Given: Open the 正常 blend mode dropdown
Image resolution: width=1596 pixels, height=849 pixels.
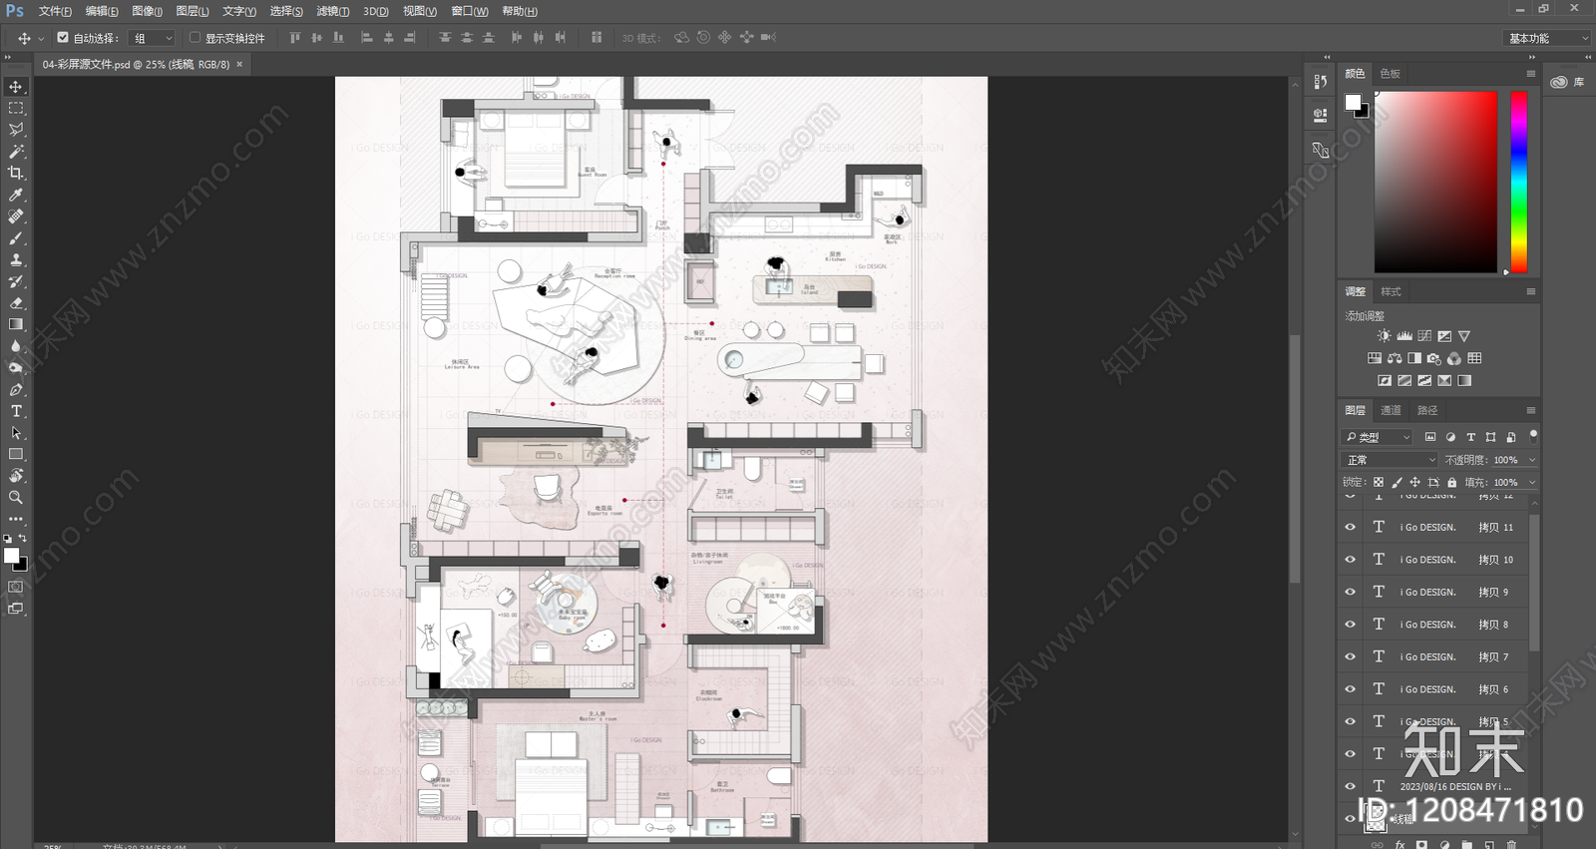Looking at the screenshot, I should (1390, 460).
